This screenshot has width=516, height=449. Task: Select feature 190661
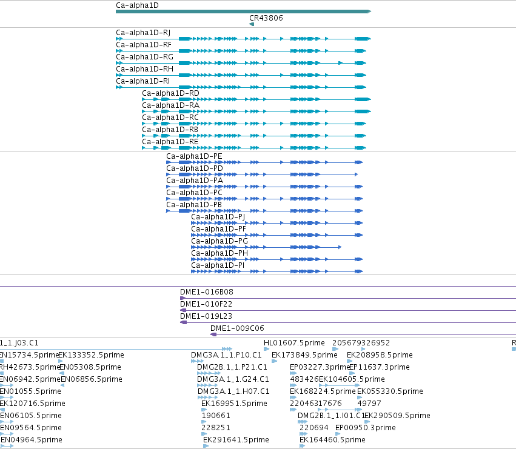[215, 416]
